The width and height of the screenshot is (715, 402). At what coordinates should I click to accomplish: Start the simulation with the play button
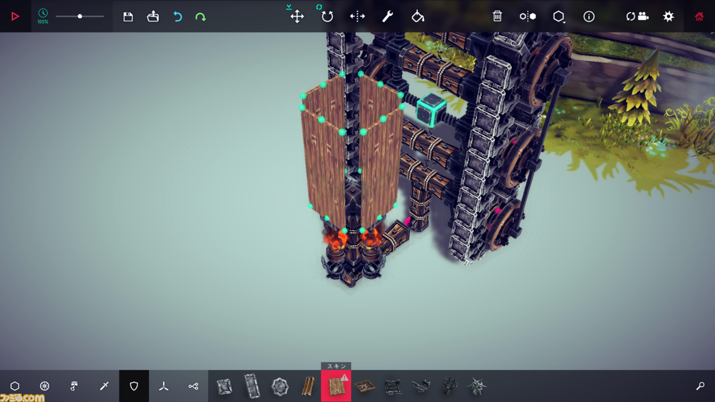tap(15, 16)
